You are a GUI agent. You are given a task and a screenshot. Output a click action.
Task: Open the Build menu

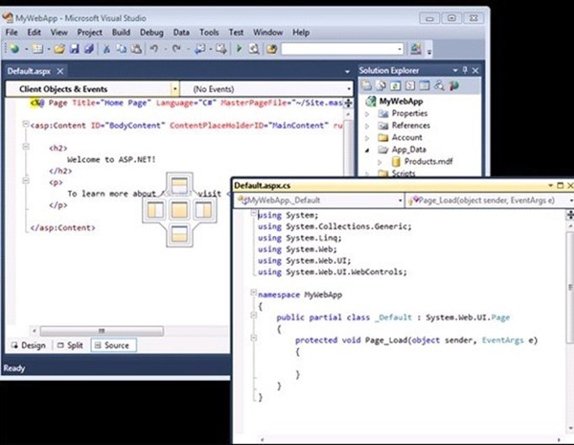pyautogui.click(x=121, y=32)
